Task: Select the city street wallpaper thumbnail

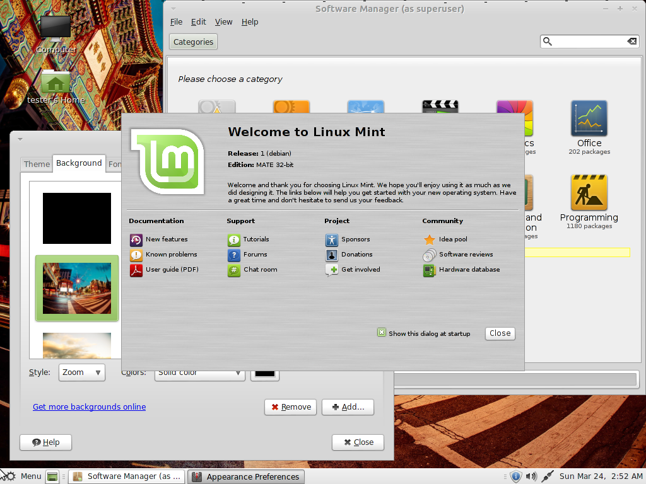Action: coord(77,288)
